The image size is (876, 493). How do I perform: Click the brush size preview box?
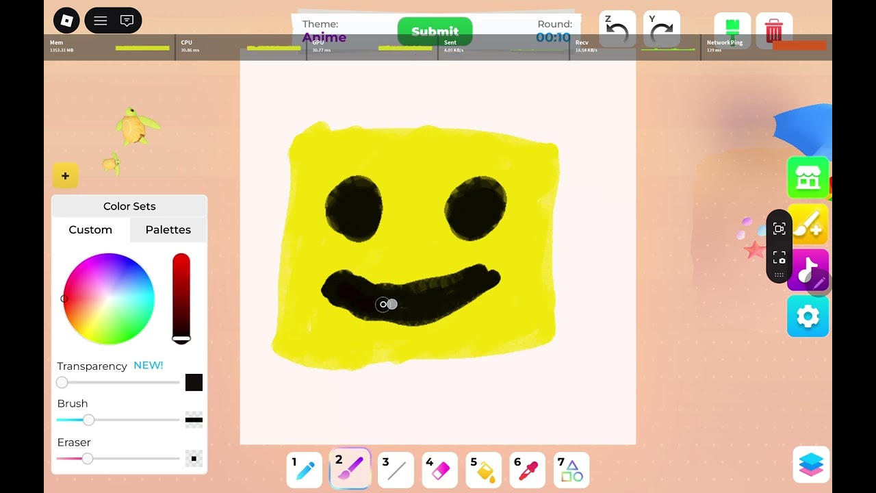[194, 420]
